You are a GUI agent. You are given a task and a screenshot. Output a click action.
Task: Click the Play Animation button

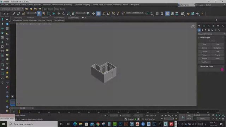coord(169,115)
